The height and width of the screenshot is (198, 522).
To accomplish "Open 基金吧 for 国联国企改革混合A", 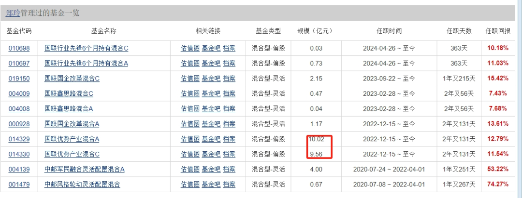I will click(211, 124).
